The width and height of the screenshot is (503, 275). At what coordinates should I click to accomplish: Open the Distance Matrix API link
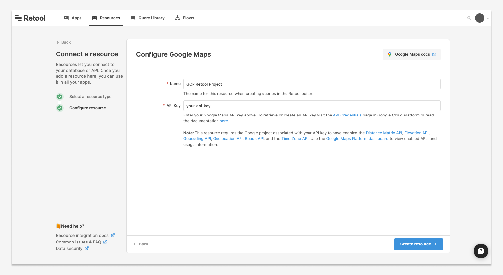pos(384,133)
